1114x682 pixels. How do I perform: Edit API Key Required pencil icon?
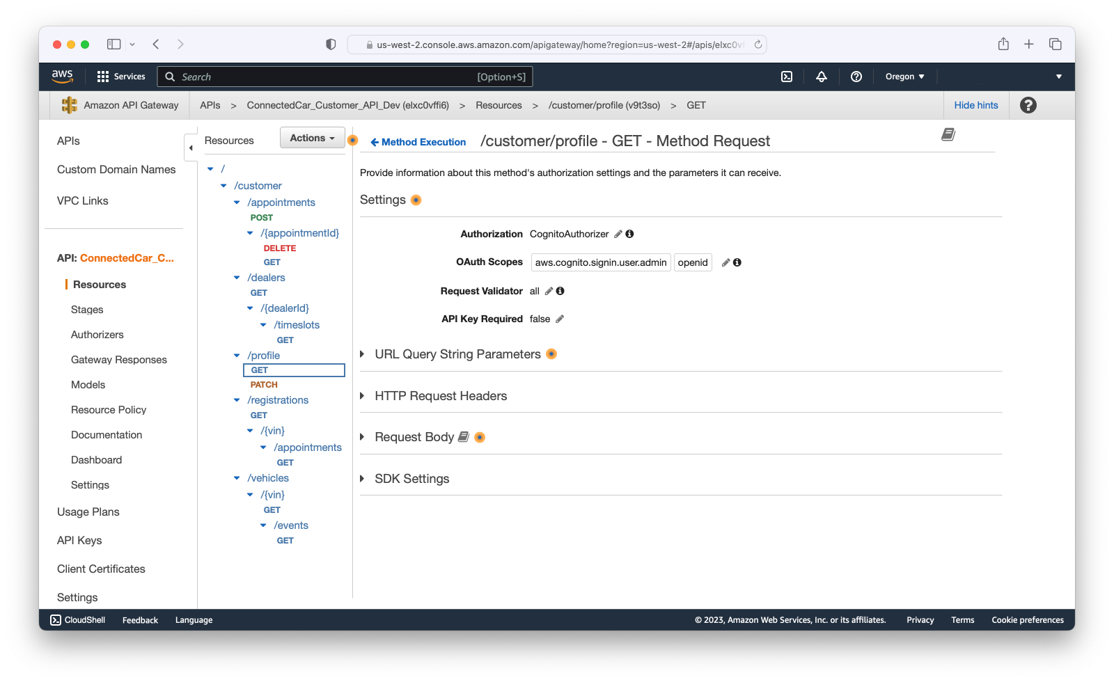coord(560,319)
